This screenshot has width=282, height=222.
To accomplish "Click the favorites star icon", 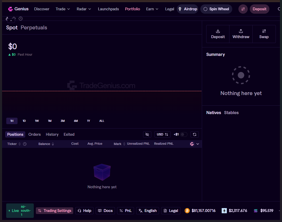I will (14, 18).
